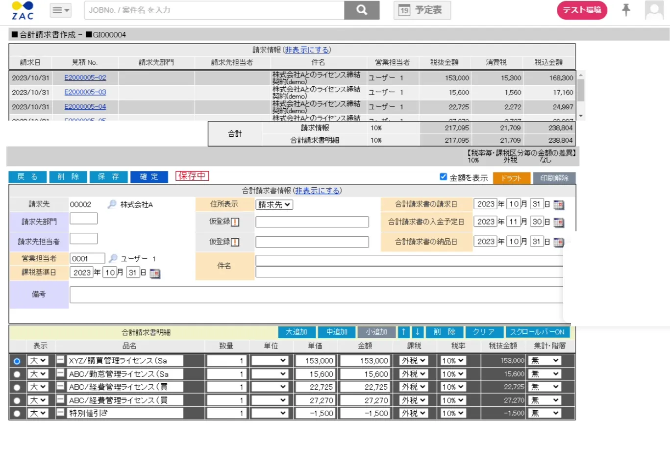Toggle the 金額を表示 checkbox
The image size is (670, 470).
coord(443,177)
